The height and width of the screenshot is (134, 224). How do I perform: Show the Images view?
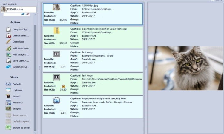[8, 109]
